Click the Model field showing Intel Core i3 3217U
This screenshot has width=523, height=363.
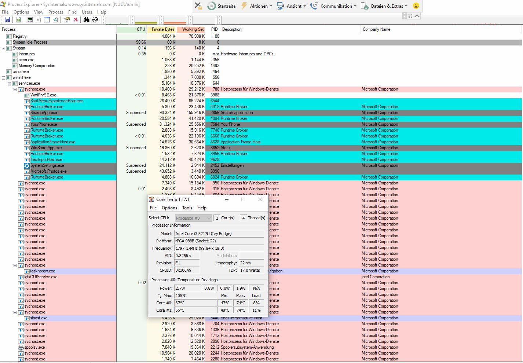[219, 234]
